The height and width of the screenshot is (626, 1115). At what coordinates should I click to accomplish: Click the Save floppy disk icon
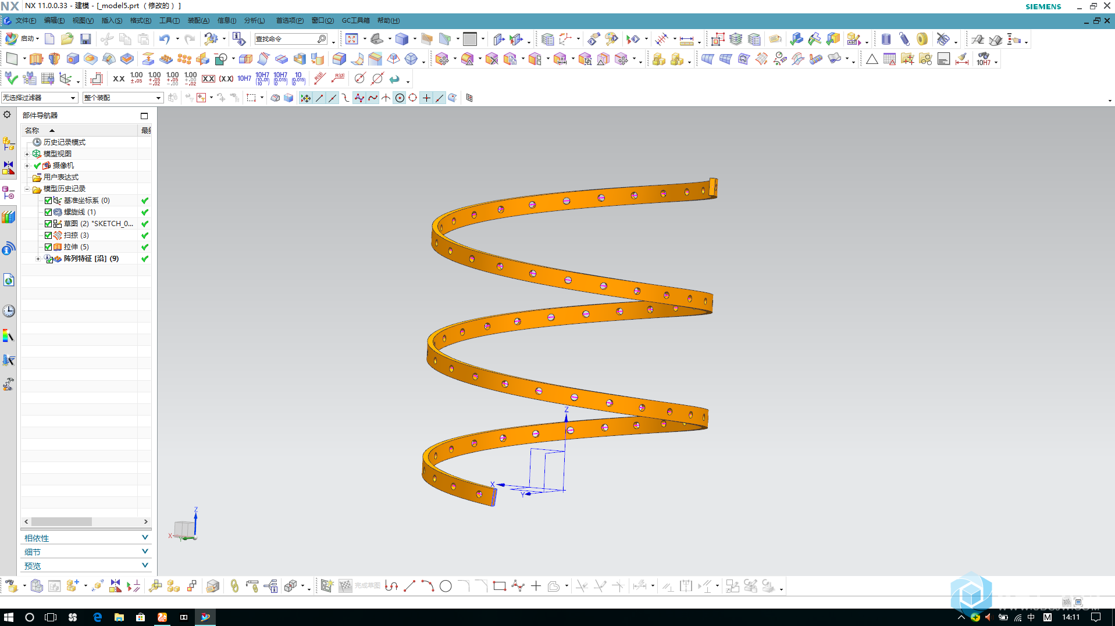86,39
